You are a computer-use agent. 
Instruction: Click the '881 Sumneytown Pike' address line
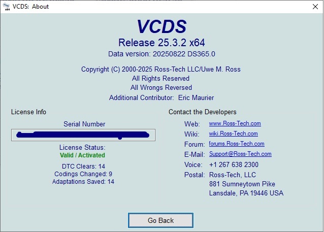click(242, 184)
